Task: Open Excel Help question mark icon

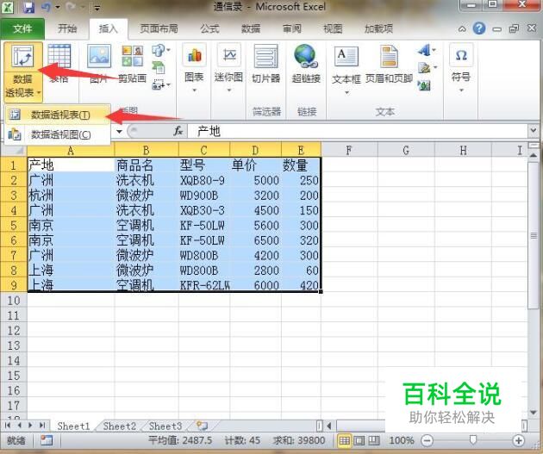Action: 479,28
